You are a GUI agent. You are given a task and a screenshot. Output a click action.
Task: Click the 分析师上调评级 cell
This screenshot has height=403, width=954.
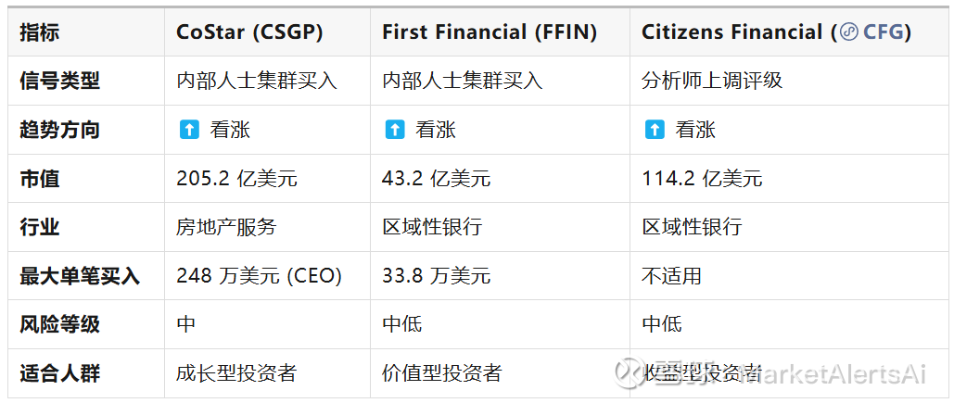click(x=712, y=81)
